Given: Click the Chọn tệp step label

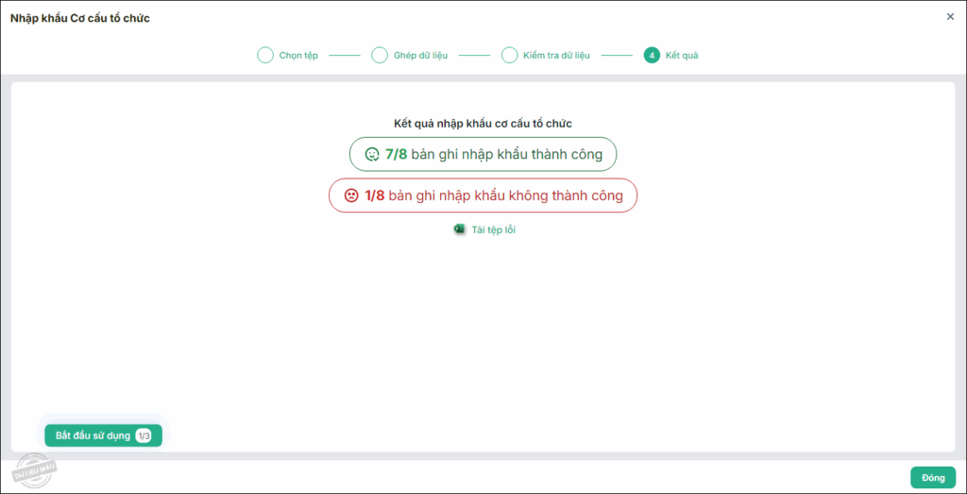Looking at the screenshot, I should (298, 56).
